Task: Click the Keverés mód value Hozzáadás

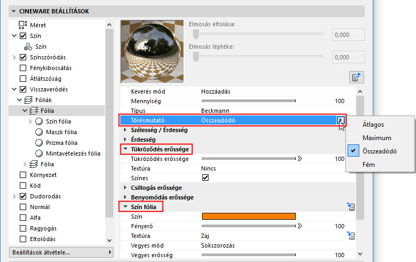Action: pos(215,91)
